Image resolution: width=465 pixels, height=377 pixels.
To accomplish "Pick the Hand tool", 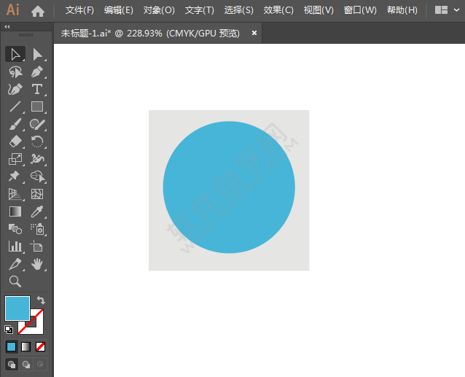I will coord(37,264).
